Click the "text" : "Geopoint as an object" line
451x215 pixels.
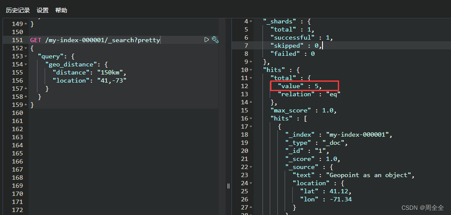coord(354,175)
